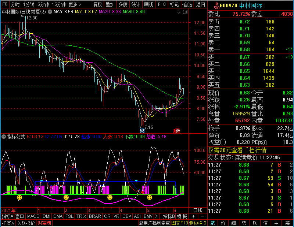The width and height of the screenshot is (294, 227).
Task: Select the 15分钟 period
Action: coord(59,4)
